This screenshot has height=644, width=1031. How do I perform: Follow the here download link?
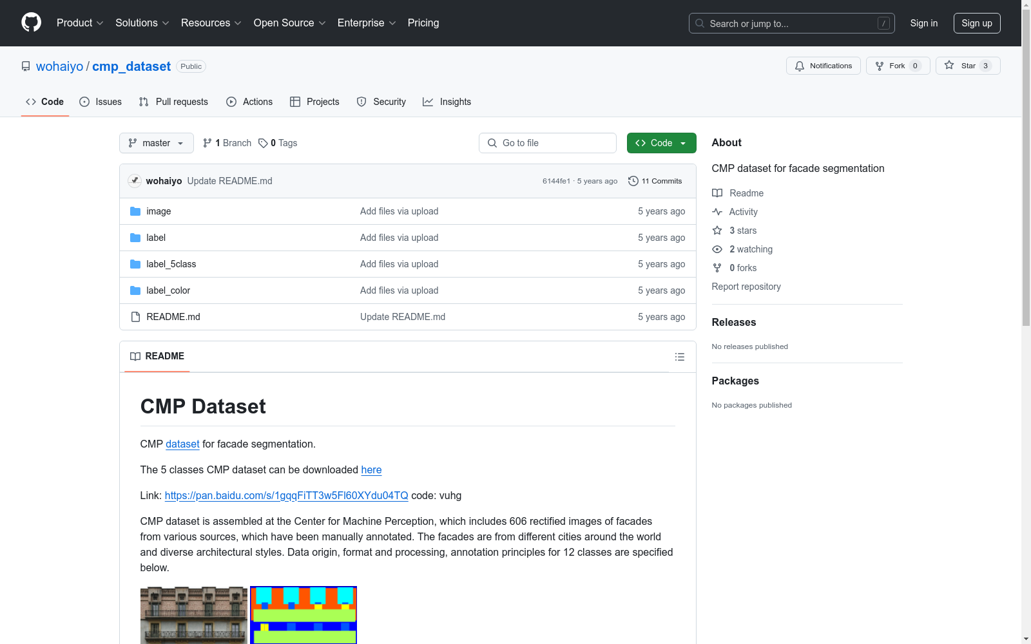[371, 469]
